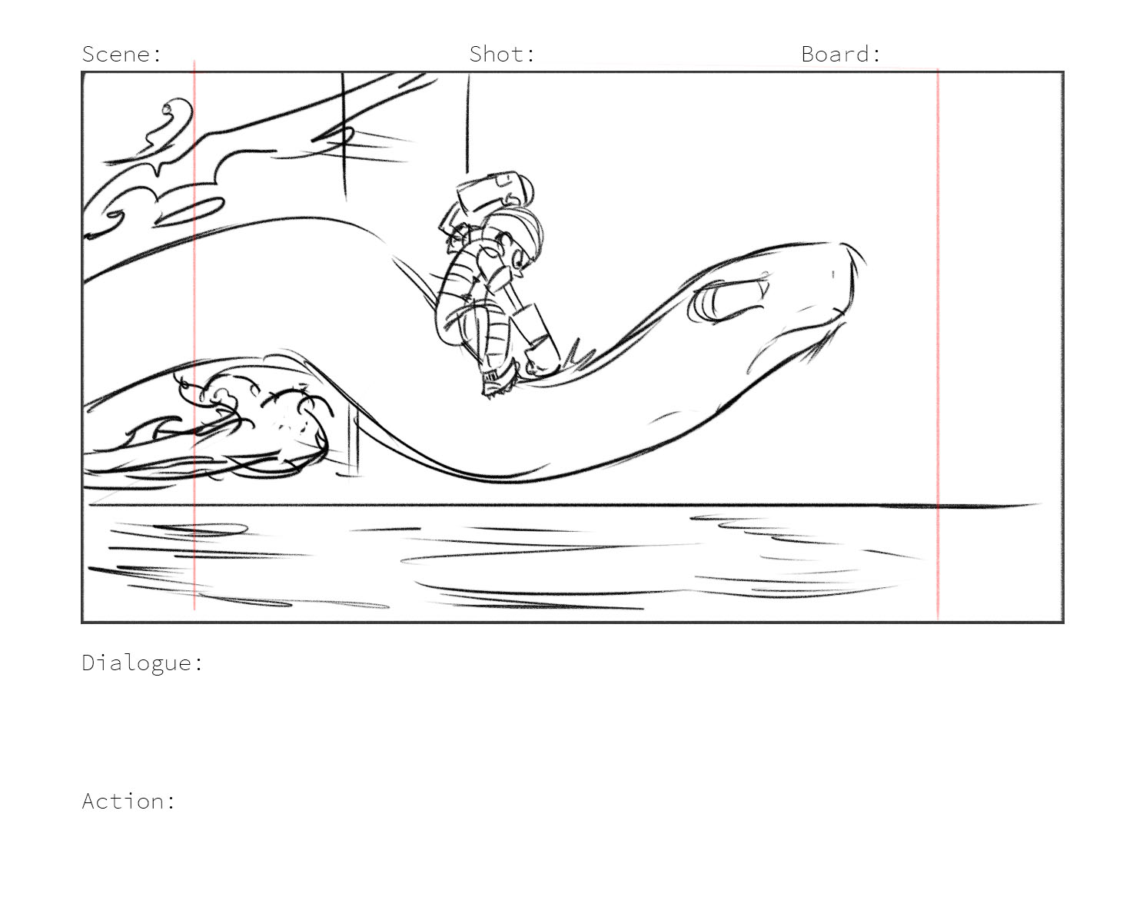The image size is (1143, 910).
Task: Click the "Action:" label
Action: [129, 801]
